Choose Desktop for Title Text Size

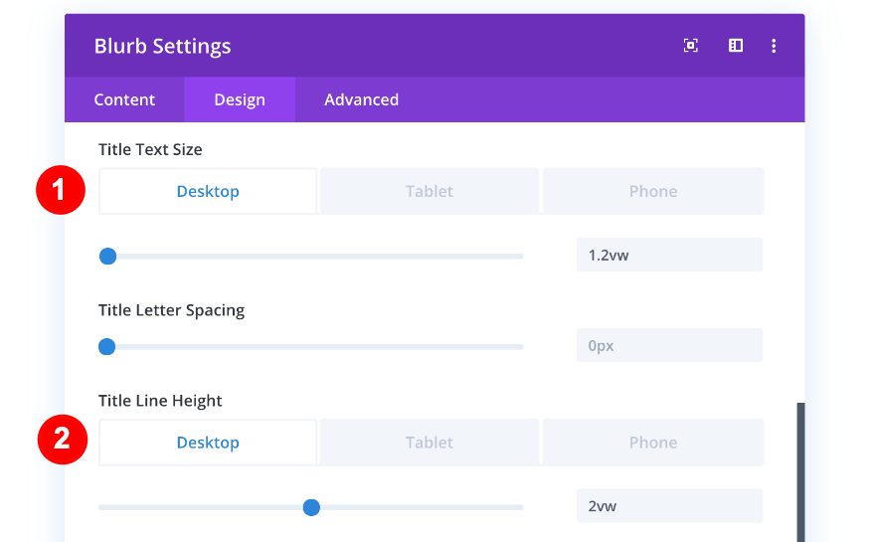208,191
